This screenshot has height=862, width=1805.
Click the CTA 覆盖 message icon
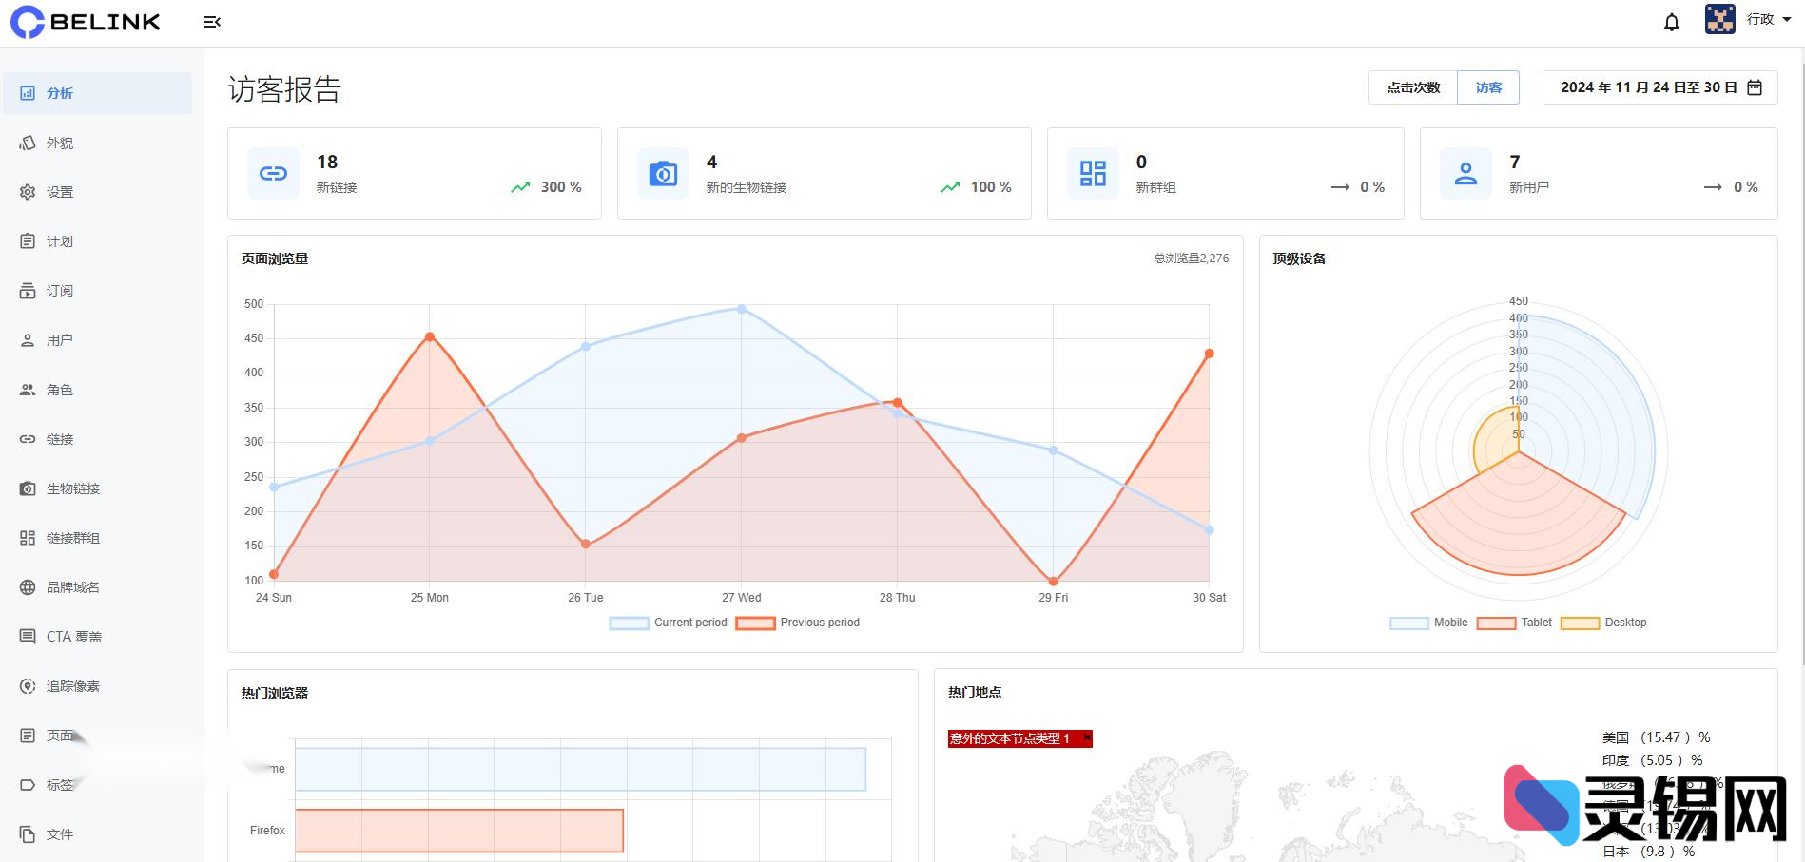[28, 637]
